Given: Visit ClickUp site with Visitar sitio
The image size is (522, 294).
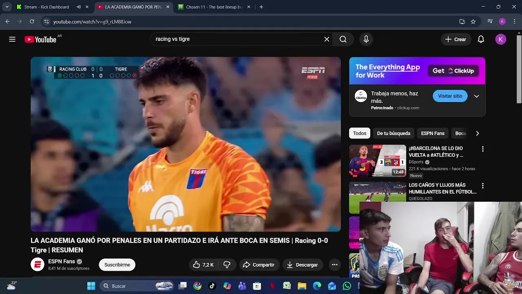Looking at the screenshot, I should (450, 96).
